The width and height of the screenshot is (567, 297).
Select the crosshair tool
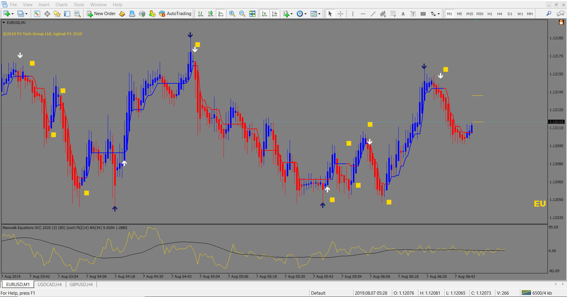click(340, 14)
